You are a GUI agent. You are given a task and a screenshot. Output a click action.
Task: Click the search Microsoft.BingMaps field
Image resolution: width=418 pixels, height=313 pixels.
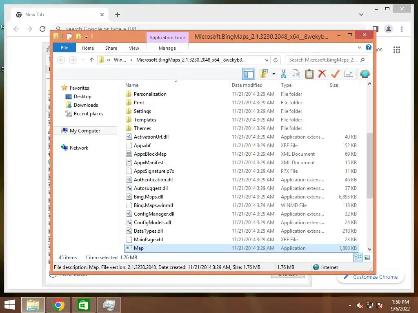point(327,60)
